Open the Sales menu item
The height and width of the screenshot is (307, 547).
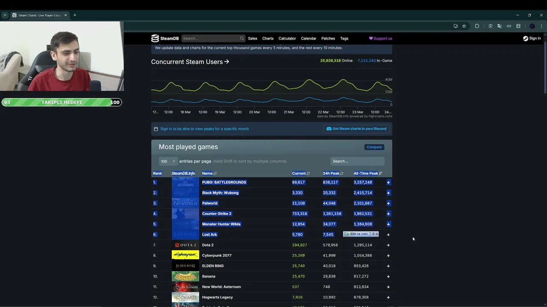point(253,38)
